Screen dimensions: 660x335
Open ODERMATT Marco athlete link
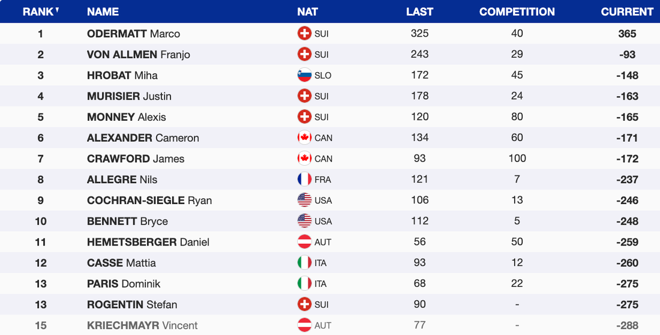(x=133, y=34)
